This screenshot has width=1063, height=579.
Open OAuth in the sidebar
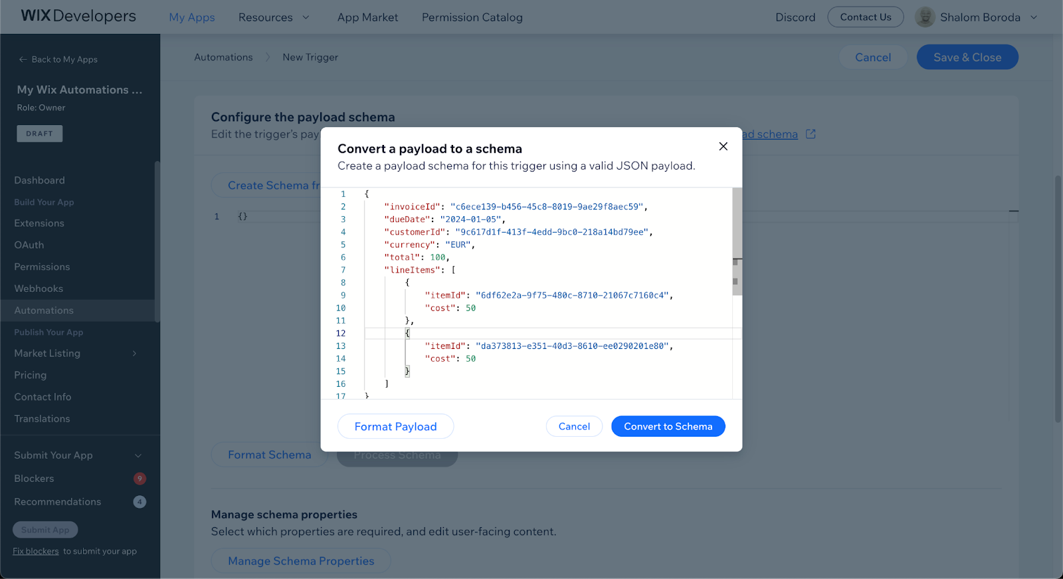click(29, 245)
